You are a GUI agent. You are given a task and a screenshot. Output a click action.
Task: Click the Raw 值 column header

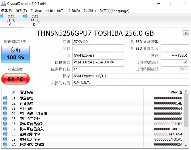164,92
